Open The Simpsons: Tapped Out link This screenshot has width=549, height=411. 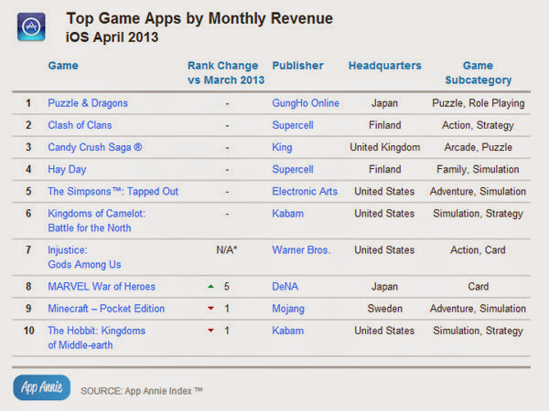point(113,191)
